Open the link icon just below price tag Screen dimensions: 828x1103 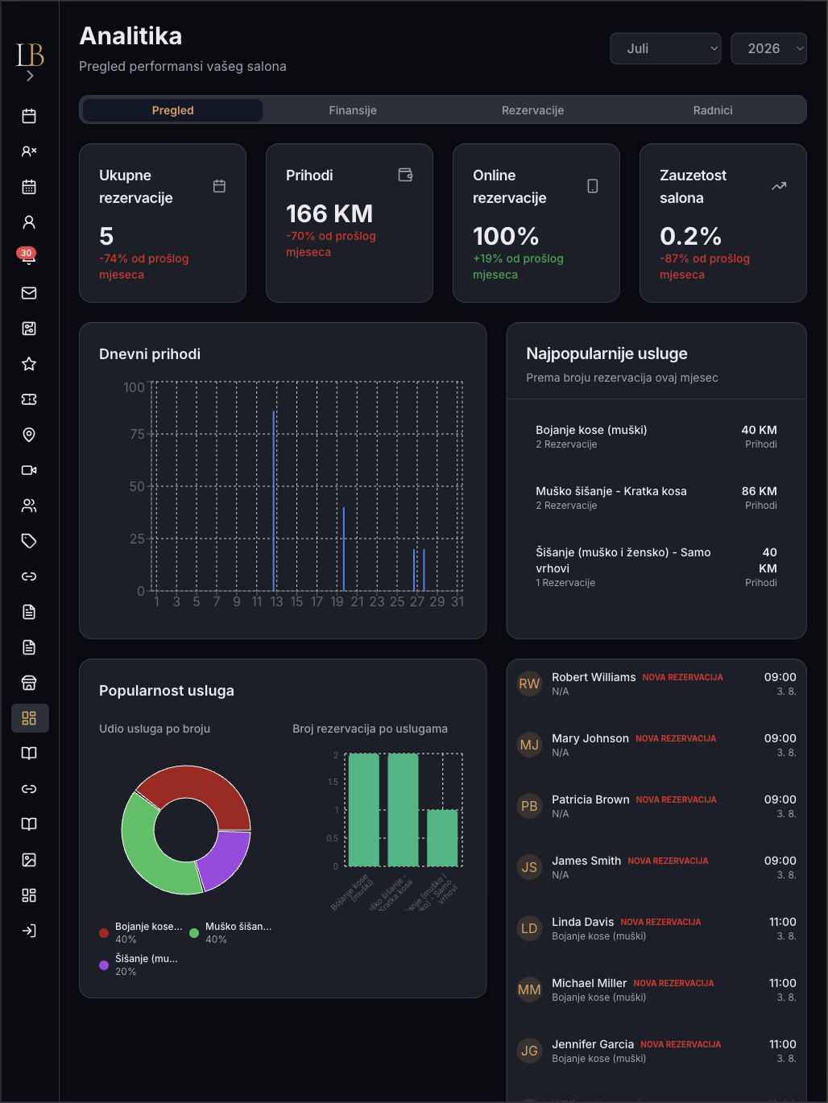29,576
